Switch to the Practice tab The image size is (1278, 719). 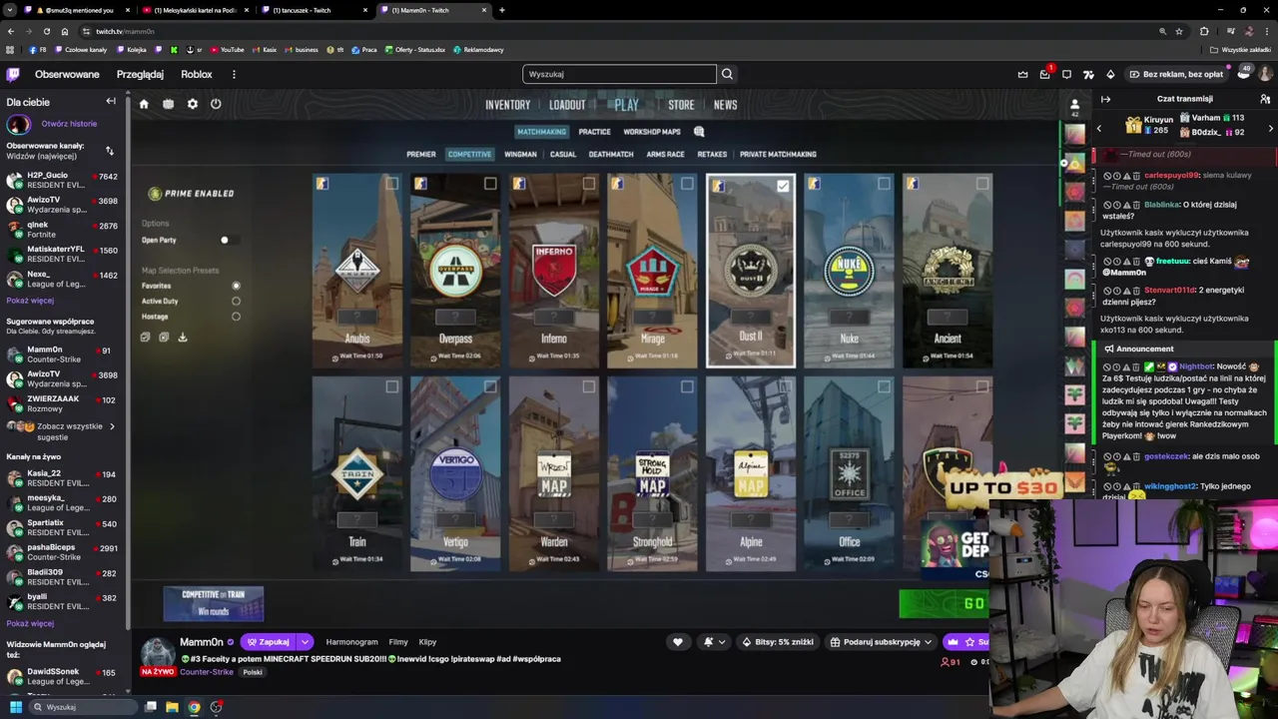click(594, 132)
